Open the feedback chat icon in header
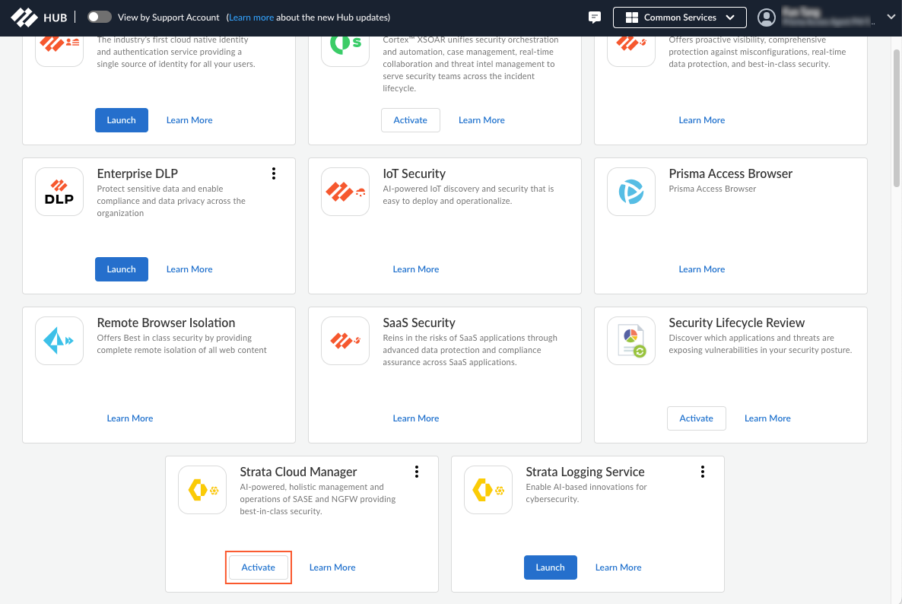 click(595, 17)
